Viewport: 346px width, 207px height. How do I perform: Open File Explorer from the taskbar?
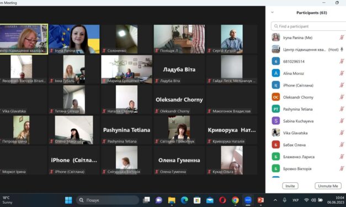tap(172, 200)
